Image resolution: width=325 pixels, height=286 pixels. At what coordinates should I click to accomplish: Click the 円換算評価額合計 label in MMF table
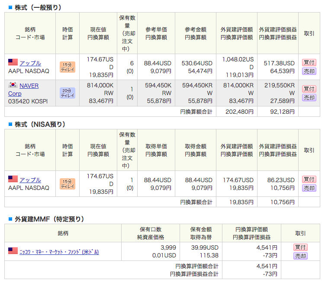pos(197,266)
